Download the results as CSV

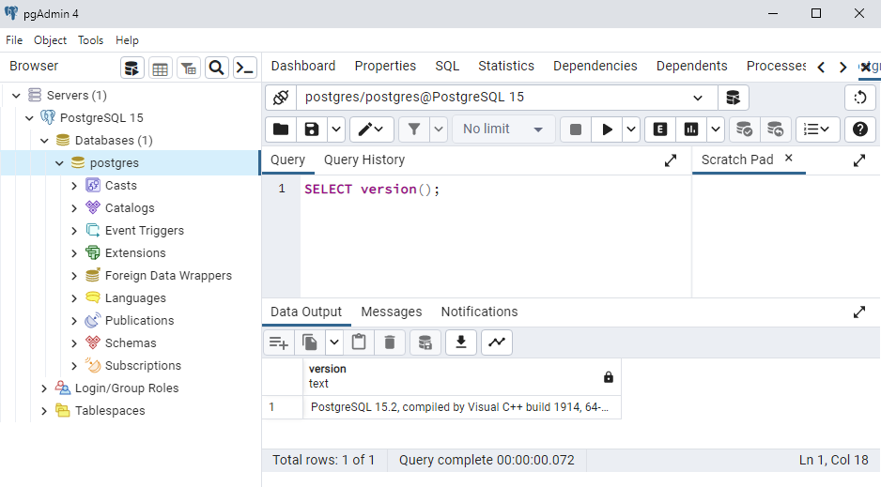coord(460,342)
